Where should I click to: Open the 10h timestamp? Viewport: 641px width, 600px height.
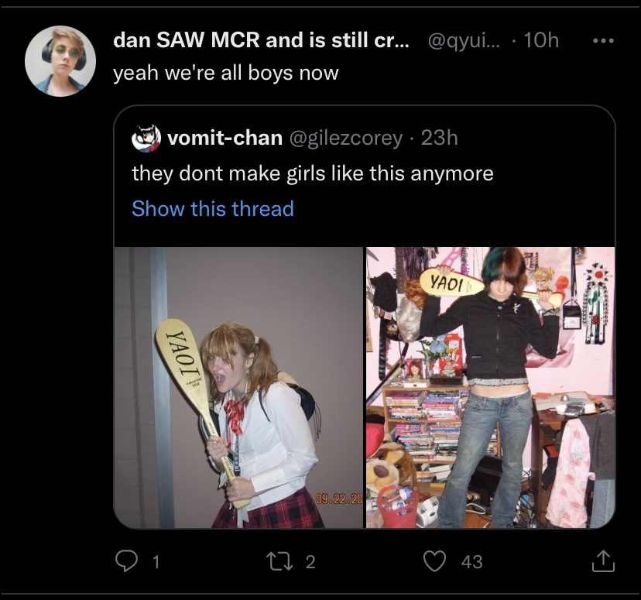pos(541,40)
